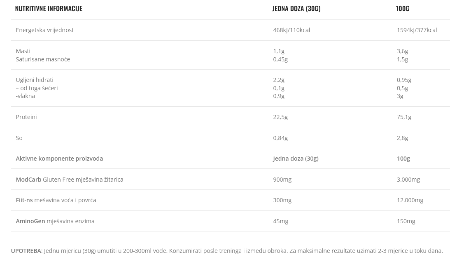
Task: Click the UPOTREBA usage label
Action: click(26, 250)
